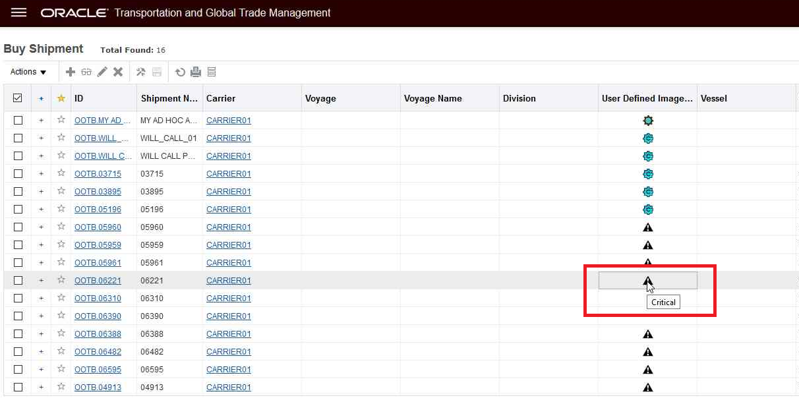Click teal gear image in 03895 row
Viewport: 799px width, 402px height.
point(648,192)
